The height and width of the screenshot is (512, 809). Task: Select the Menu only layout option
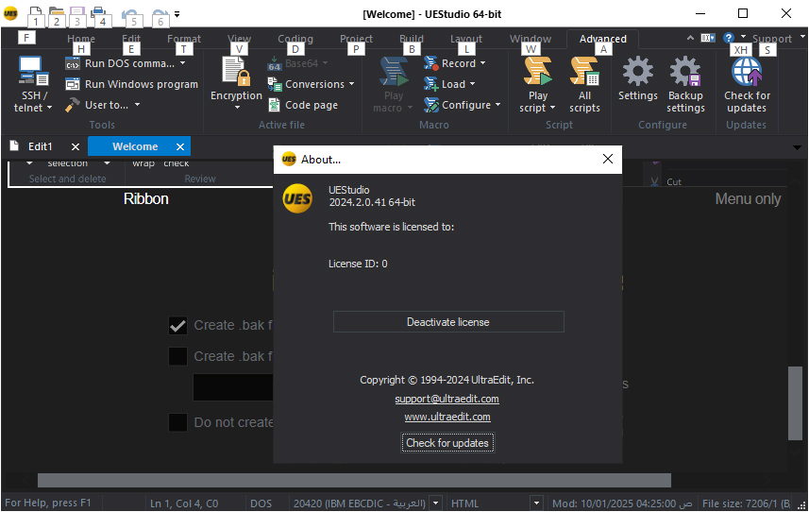point(748,199)
